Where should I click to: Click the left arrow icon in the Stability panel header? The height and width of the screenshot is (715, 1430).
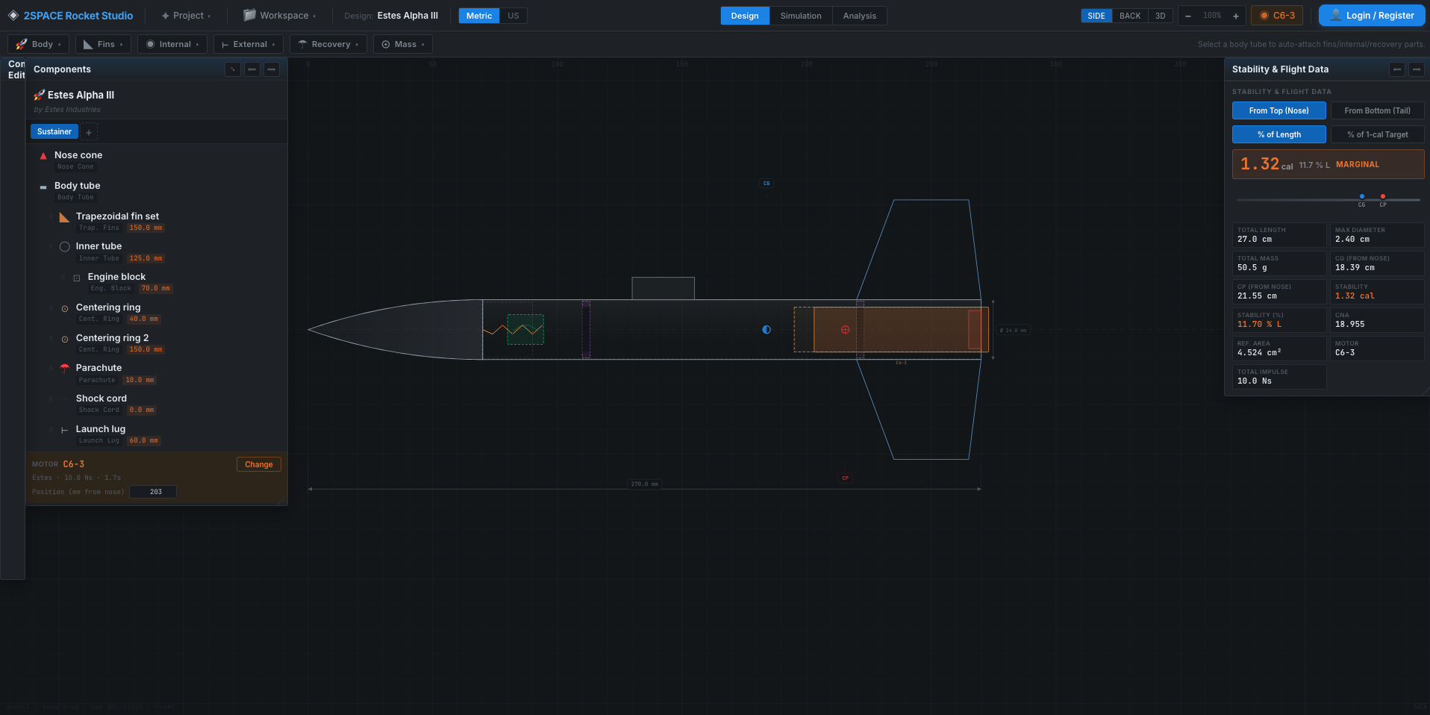[1397, 69]
